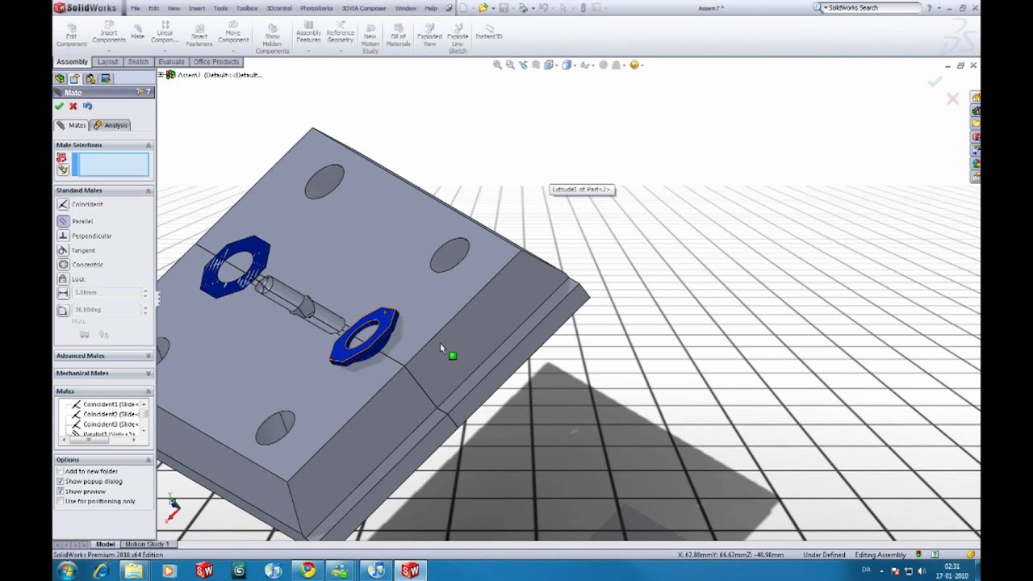Select the Mate tool in ribbon
Image resolution: width=1033 pixels, height=581 pixels.
[x=138, y=32]
